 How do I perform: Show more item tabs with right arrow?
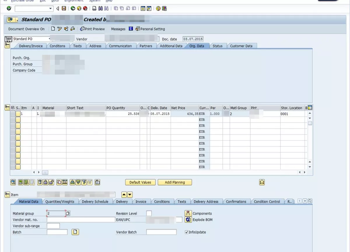(x=305, y=201)
